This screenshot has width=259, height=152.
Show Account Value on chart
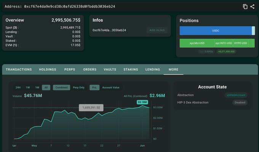pyautogui.click(x=111, y=88)
